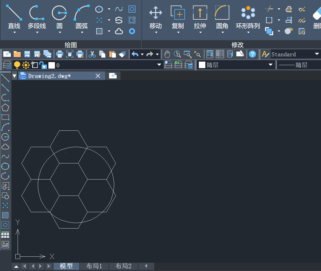321x271 pixels.
Task: Toggle layer viewport freeze icon
Action: (x=34, y=65)
